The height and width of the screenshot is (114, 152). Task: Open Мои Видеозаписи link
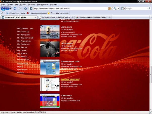click(25, 38)
